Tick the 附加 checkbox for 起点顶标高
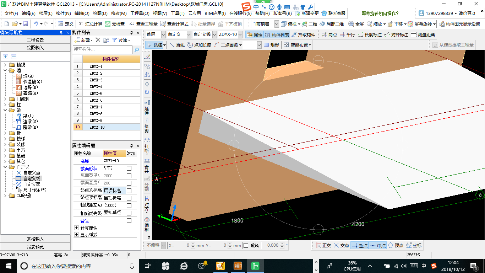Screen dimensions: 485x273 [x=129, y=191]
